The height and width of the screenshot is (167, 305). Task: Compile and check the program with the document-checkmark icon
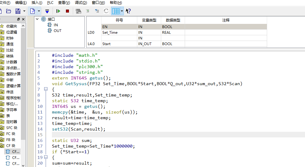(x=33, y=11)
